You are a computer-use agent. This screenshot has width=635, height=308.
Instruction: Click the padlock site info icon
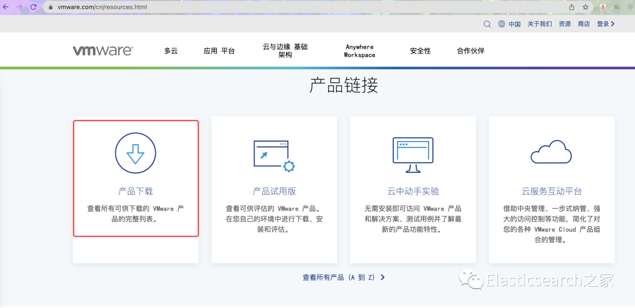(x=51, y=7)
